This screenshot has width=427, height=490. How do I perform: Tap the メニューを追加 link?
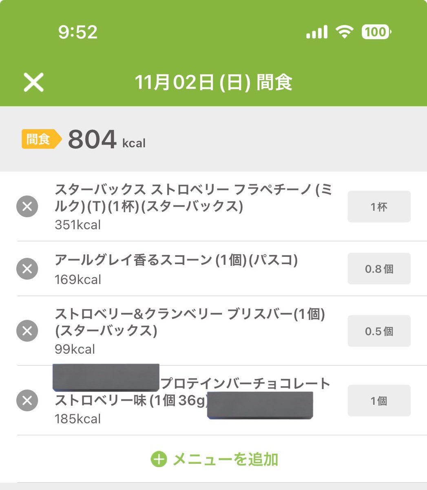point(225,459)
